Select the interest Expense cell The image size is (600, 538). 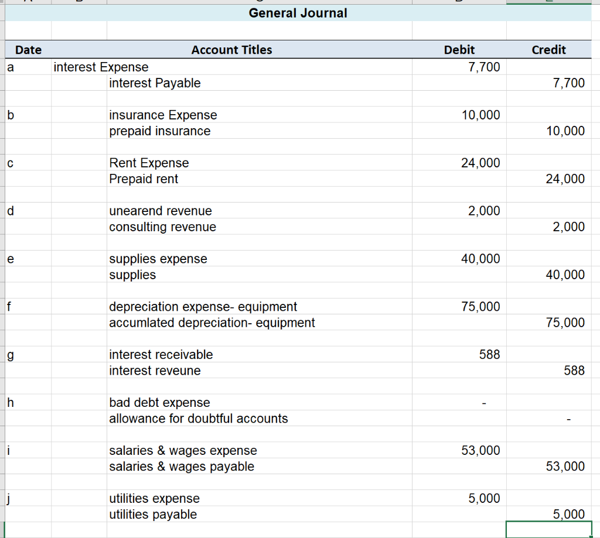(101, 67)
